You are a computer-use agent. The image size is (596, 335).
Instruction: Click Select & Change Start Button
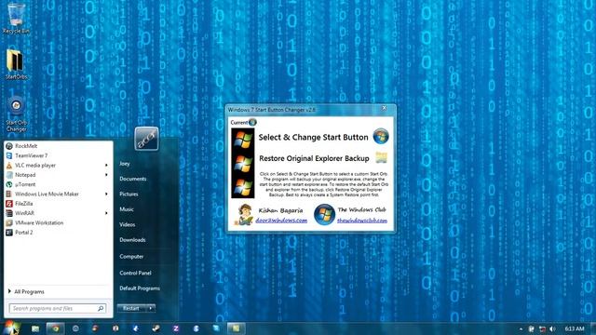click(313, 137)
